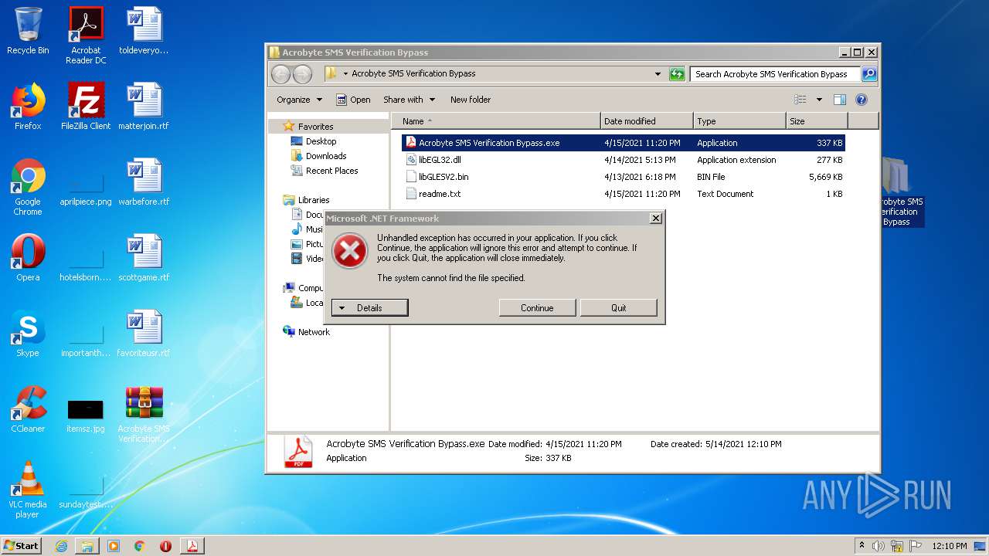Select Acrobyte SMS Verification Bypass.exe file
This screenshot has width=989, height=556.
coord(624,143)
